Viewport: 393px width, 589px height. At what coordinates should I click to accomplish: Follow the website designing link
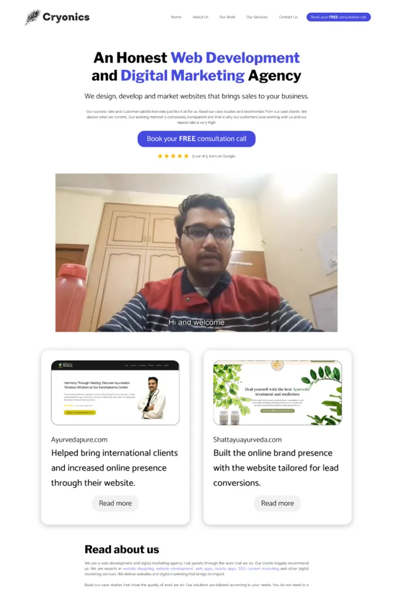pos(138,569)
